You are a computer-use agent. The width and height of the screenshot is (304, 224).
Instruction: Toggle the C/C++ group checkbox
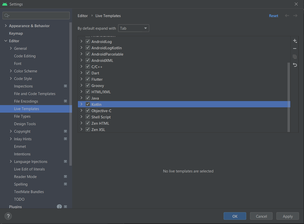tap(88, 66)
